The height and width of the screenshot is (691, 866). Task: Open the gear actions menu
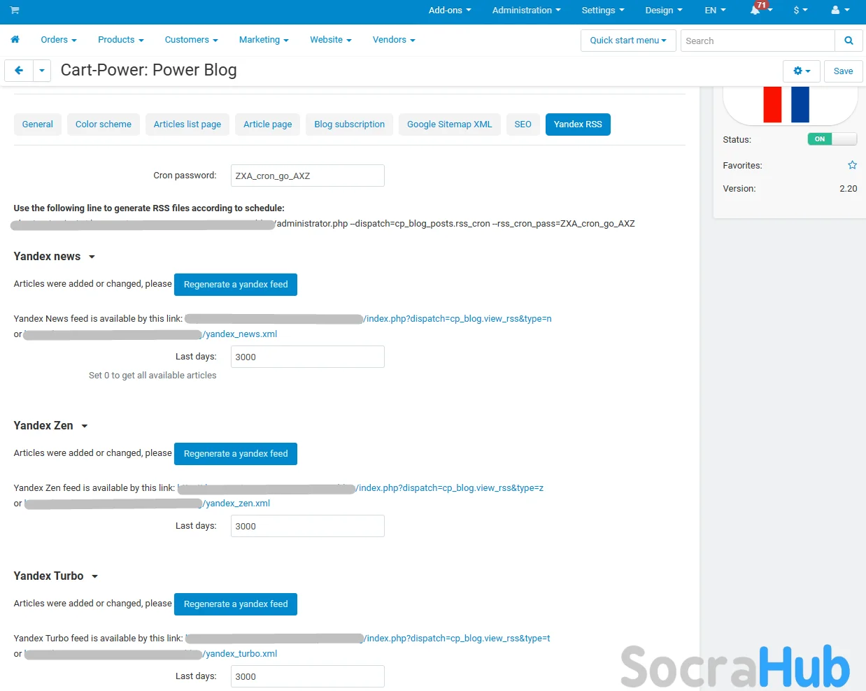pos(802,71)
